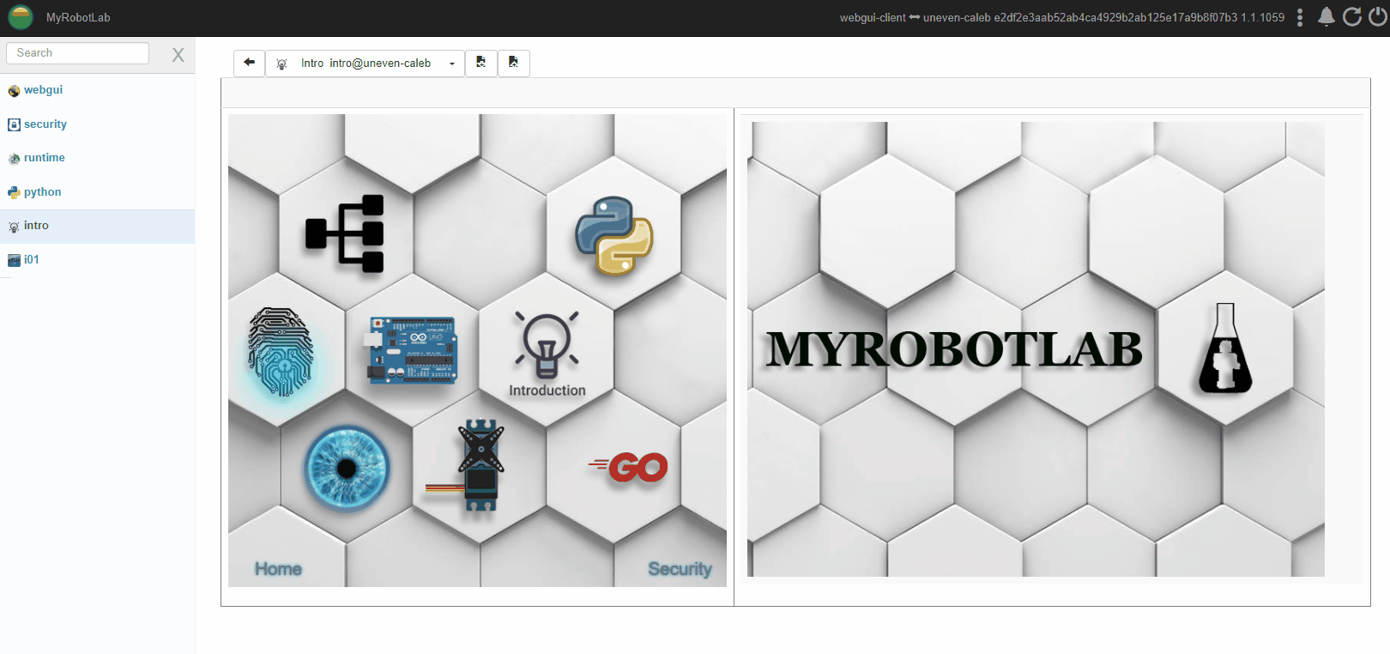Open the python service in sidebar
The height and width of the screenshot is (654, 1390).
(x=42, y=192)
